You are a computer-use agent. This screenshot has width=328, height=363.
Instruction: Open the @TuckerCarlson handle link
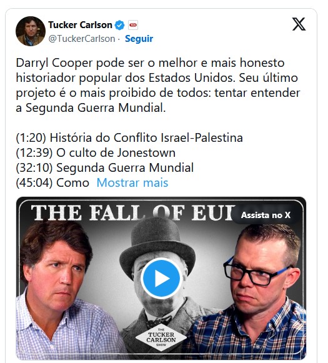(82, 39)
